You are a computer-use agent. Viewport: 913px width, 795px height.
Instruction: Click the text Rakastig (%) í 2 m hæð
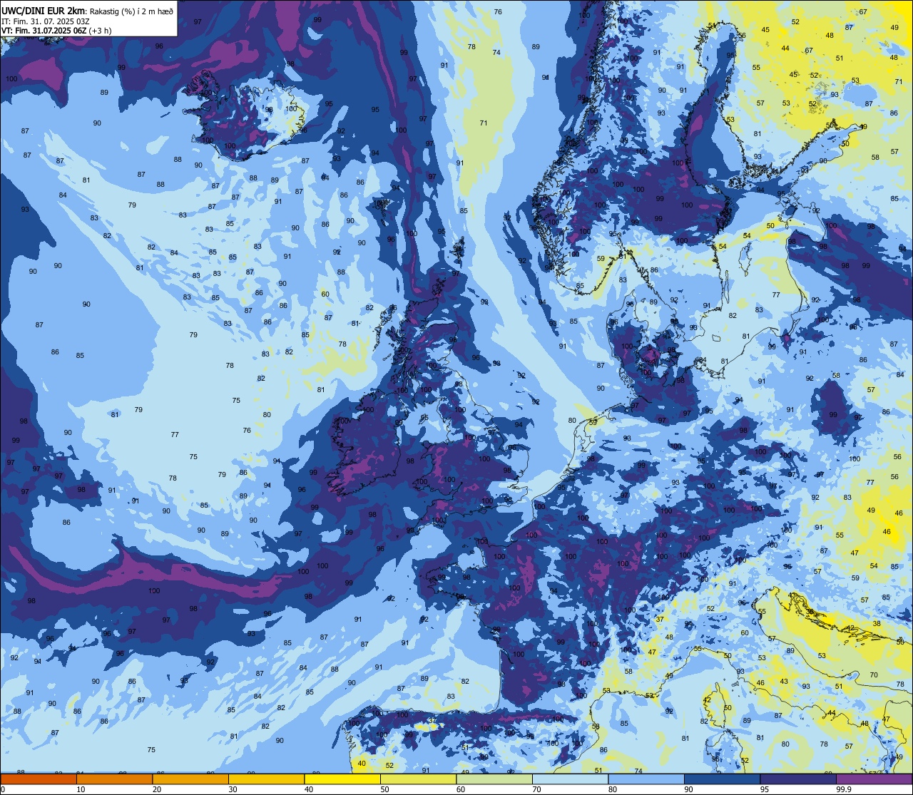(131, 11)
